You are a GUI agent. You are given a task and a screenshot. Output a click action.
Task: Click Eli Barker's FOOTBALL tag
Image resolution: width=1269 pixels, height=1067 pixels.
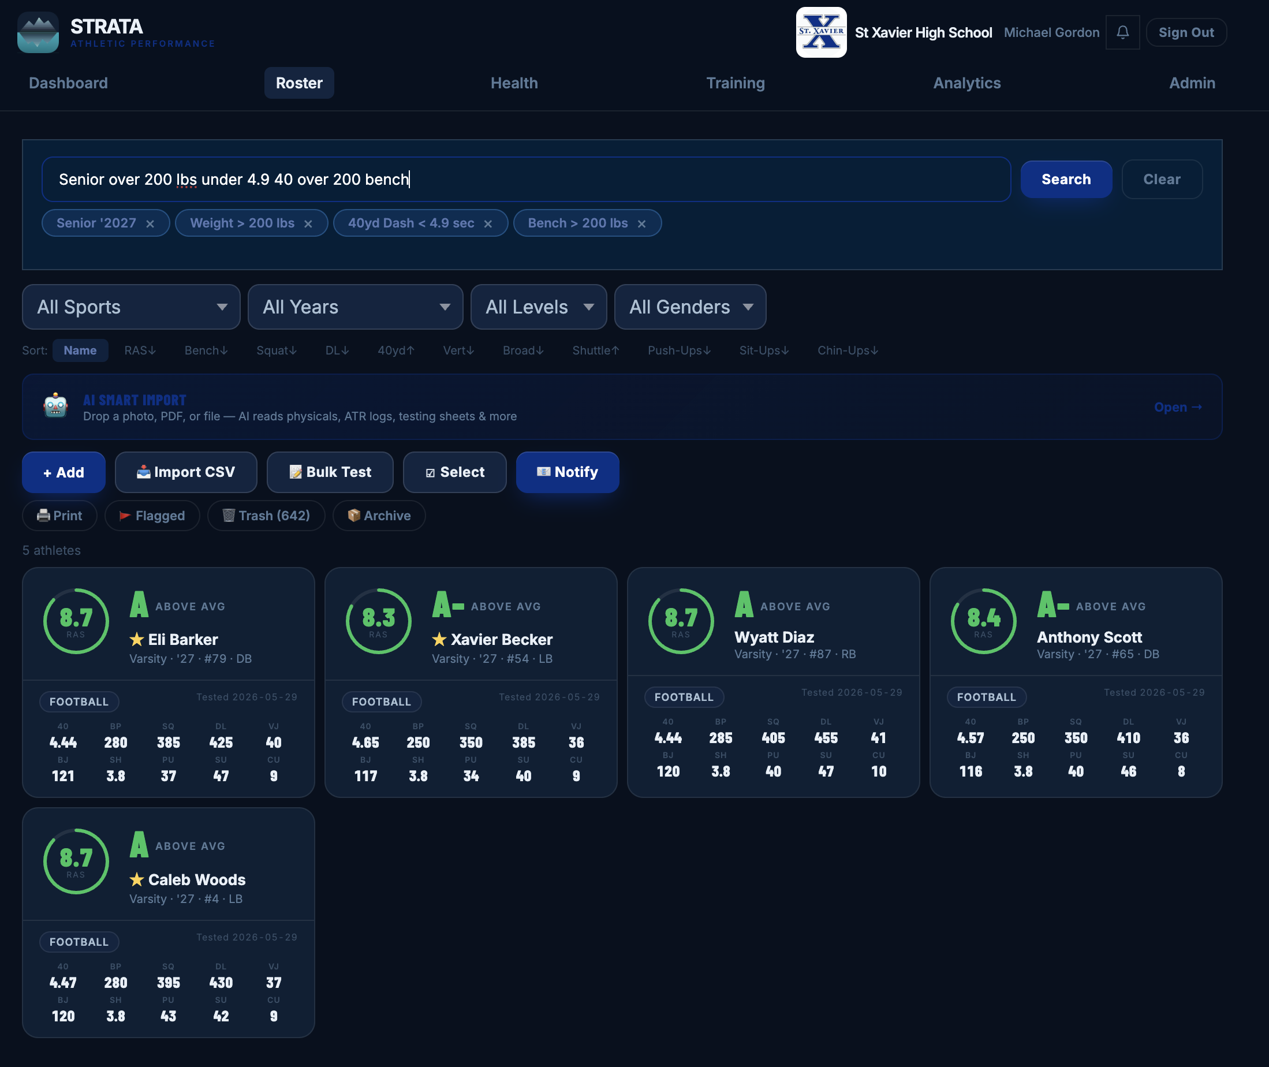pyautogui.click(x=79, y=702)
